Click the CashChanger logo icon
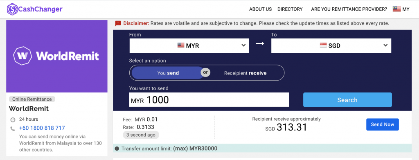 pos(12,9)
